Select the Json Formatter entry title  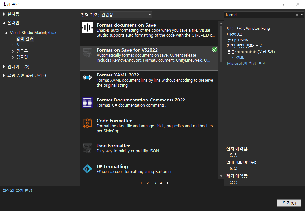point(113,146)
